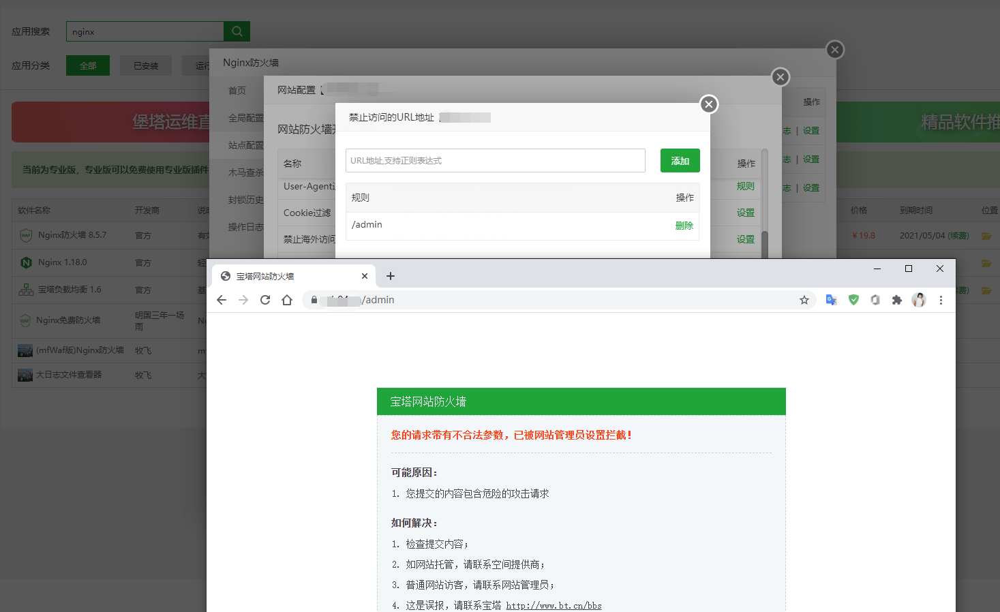Minimize the Chrome window
This screenshot has width=1000, height=612.
pyautogui.click(x=877, y=269)
